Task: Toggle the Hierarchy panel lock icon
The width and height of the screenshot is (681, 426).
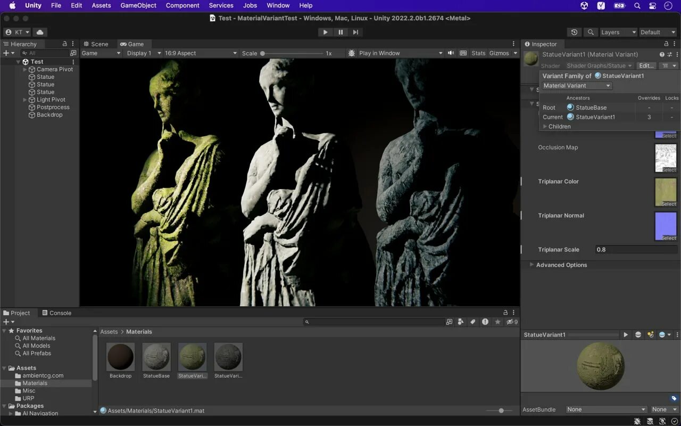Action: pos(65,44)
